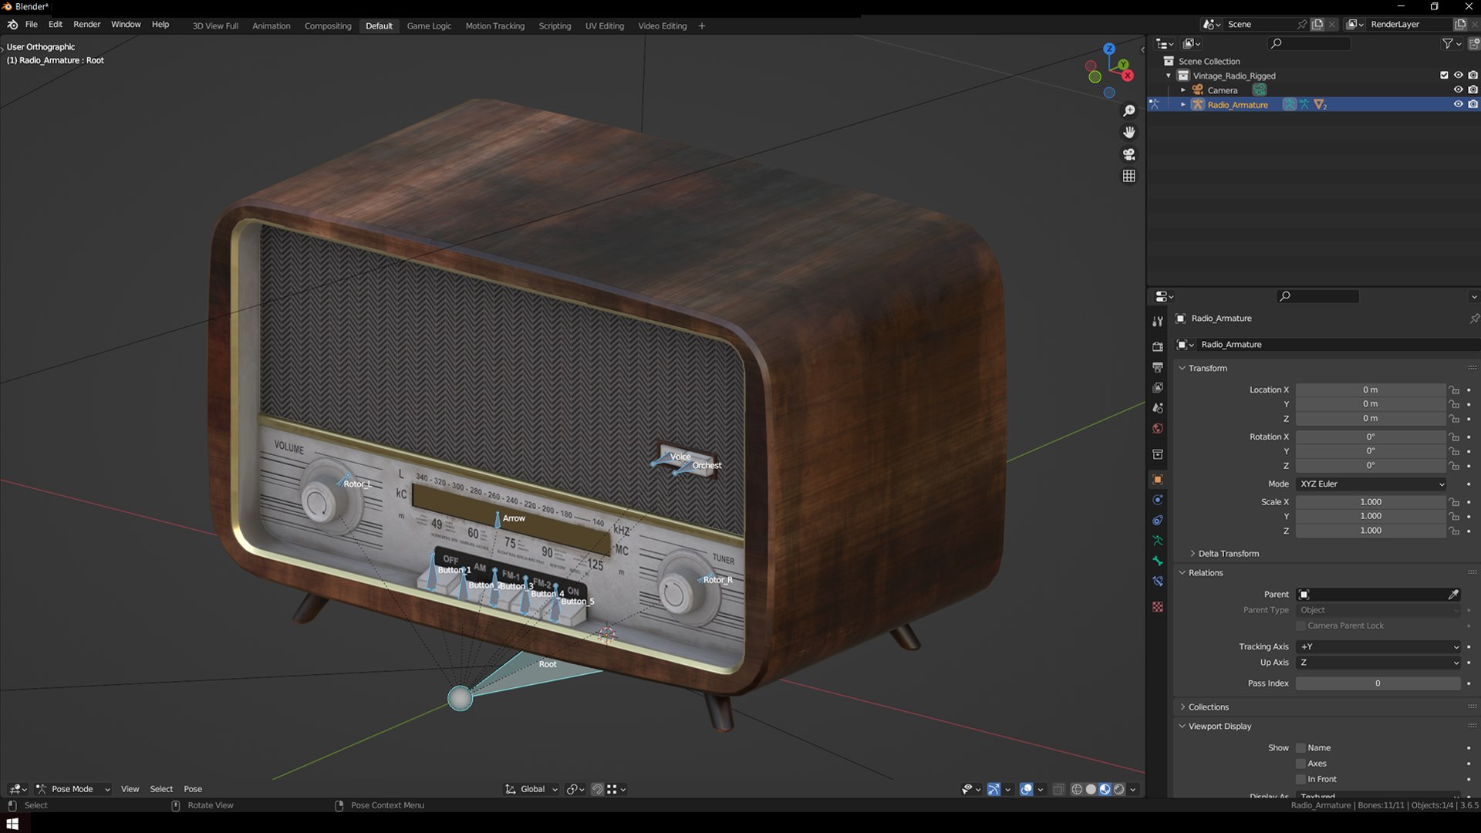Select wireframe viewport shading
Viewport: 1481px width, 833px height.
point(1077,789)
